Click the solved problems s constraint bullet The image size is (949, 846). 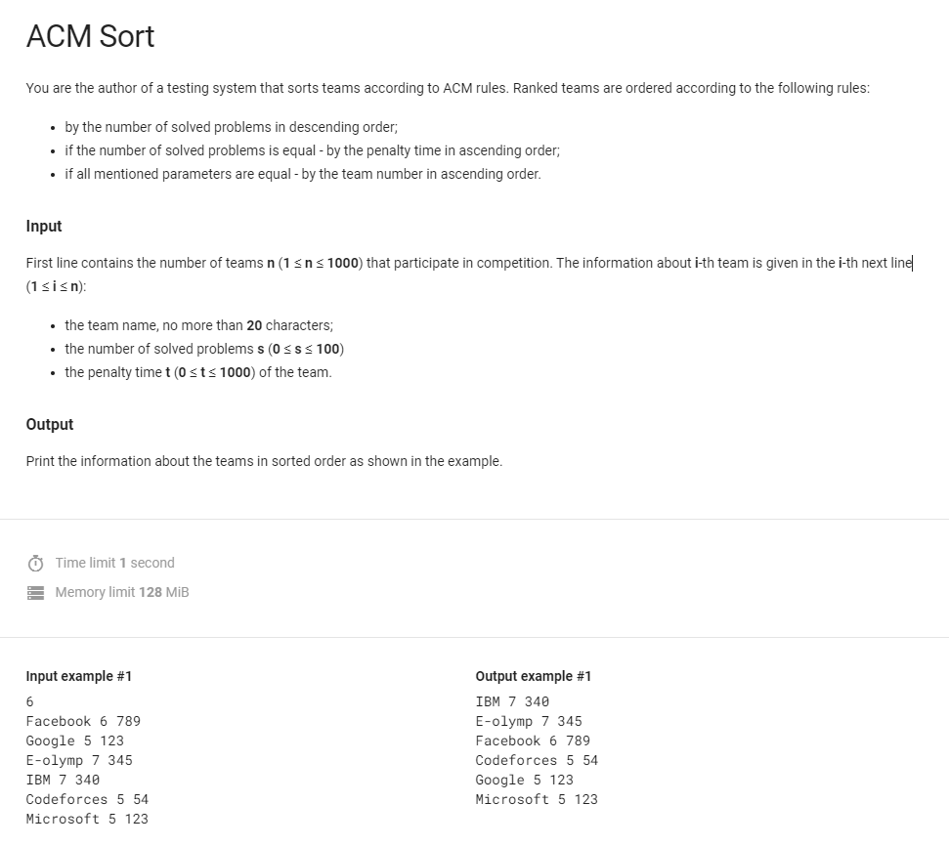[x=204, y=349]
